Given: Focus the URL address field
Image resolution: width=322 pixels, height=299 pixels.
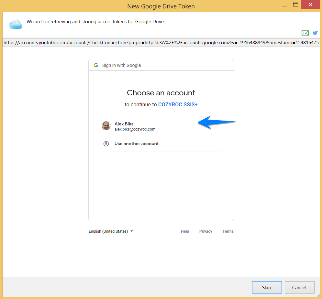Looking at the screenshot, I should [161, 43].
